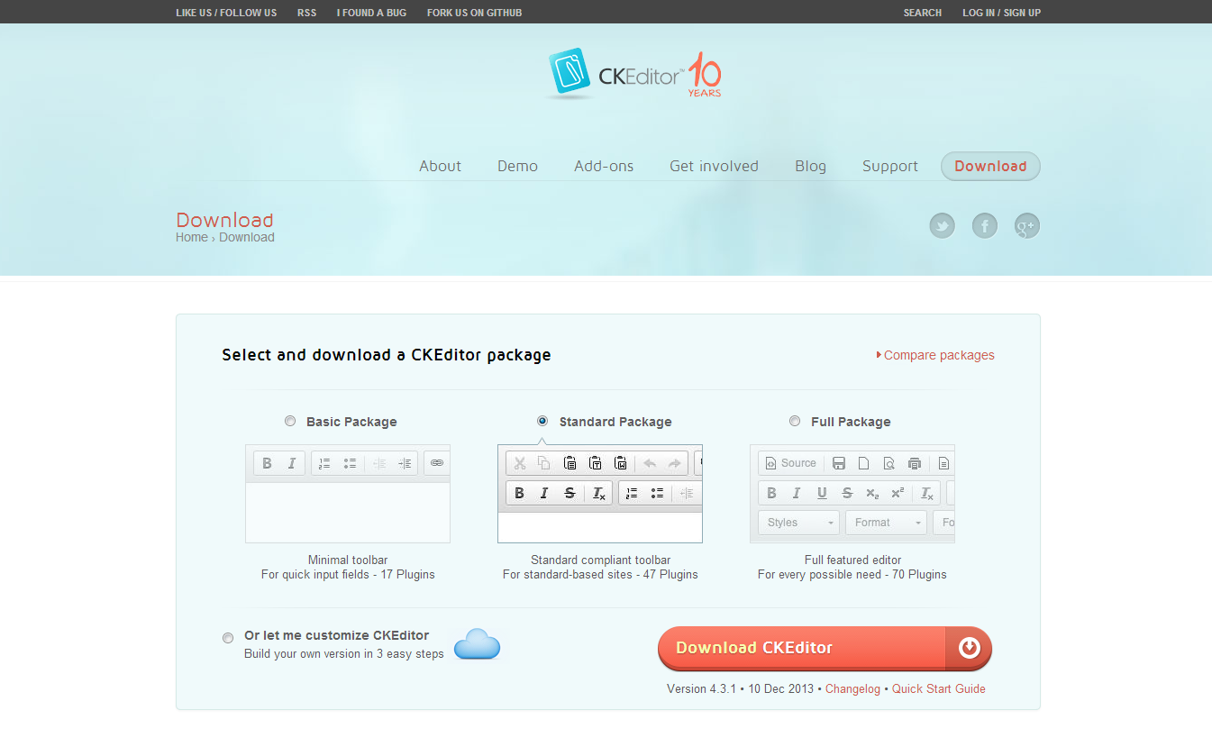Click Superscript icon in Full Package preview
The image size is (1212, 756).
pyautogui.click(x=898, y=493)
